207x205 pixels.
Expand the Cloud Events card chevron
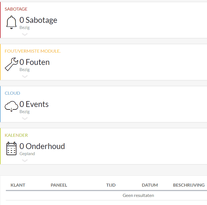point(25,119)
